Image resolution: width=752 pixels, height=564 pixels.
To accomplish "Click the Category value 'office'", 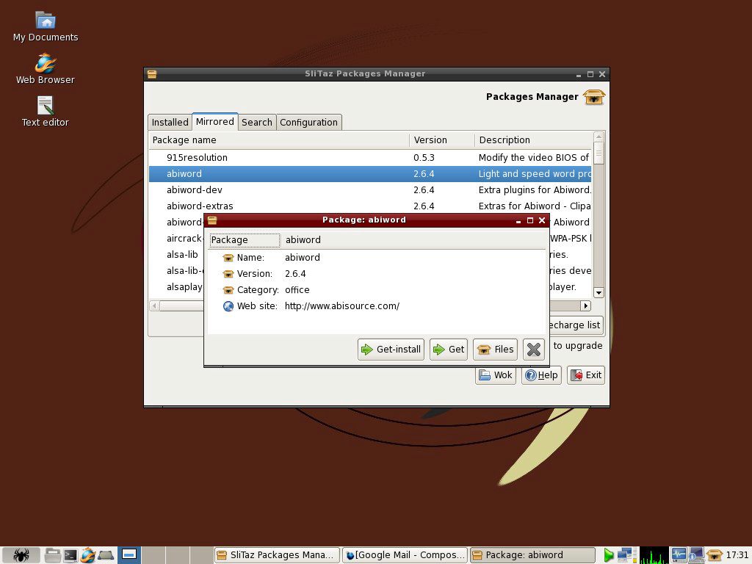I will click(x=297, y=290).
